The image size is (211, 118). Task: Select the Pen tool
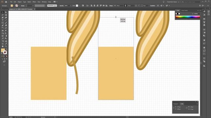[x=3, y=17]
